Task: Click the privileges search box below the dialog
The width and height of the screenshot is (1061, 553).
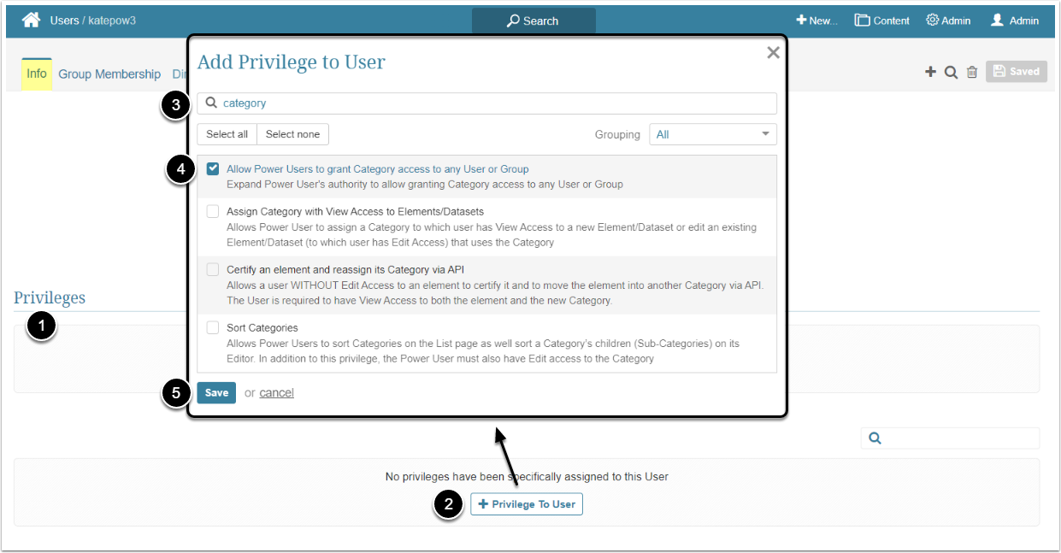Action: click(950, 438)
